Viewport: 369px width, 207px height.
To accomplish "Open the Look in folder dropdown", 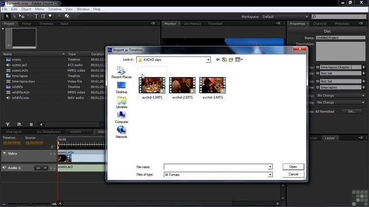I will (x=208, y=60).
